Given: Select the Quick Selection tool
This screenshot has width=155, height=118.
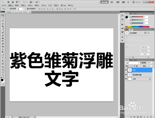Looking at the screenshot, I should pyautogui.click(x=3, y=24).
